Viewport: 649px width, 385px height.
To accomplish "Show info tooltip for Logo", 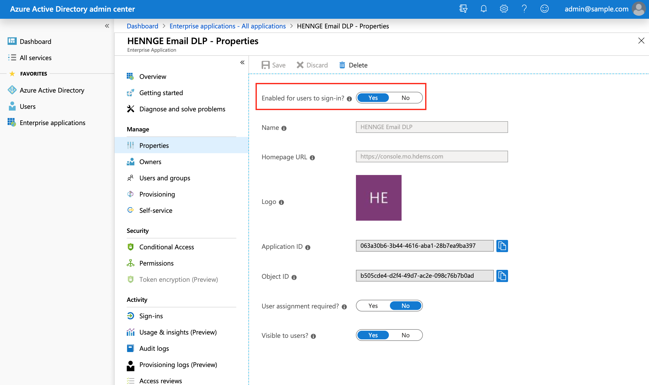I will [281, 202].
